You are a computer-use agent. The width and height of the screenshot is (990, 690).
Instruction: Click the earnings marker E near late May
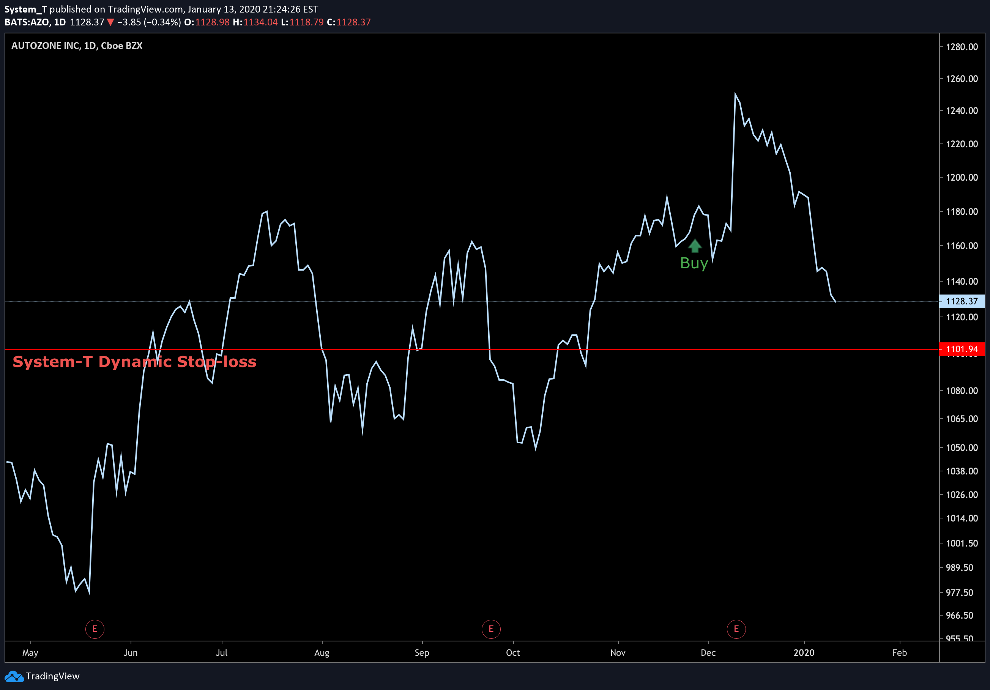(x=95, y=629)
